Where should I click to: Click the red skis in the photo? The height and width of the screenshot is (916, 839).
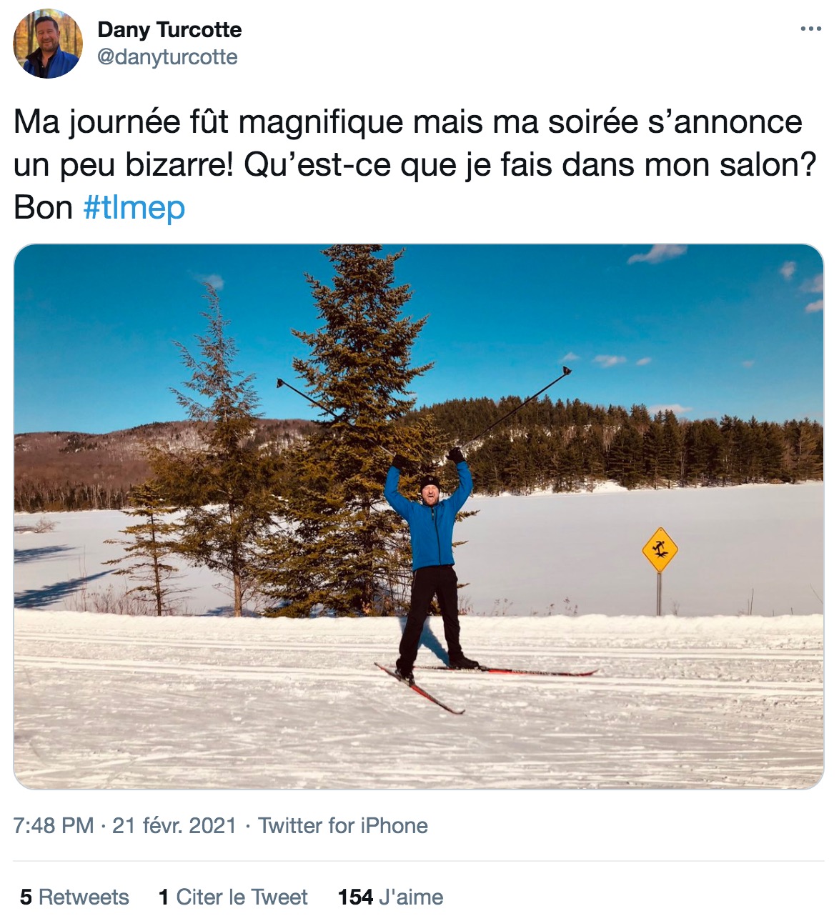pyautogui.click(x=486, y=684)
